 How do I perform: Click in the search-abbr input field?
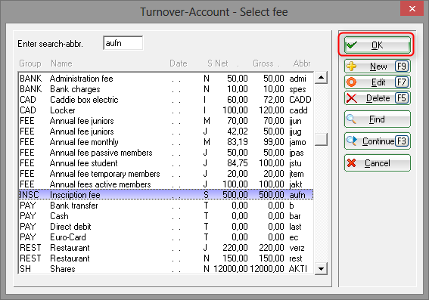click(123, 43)
